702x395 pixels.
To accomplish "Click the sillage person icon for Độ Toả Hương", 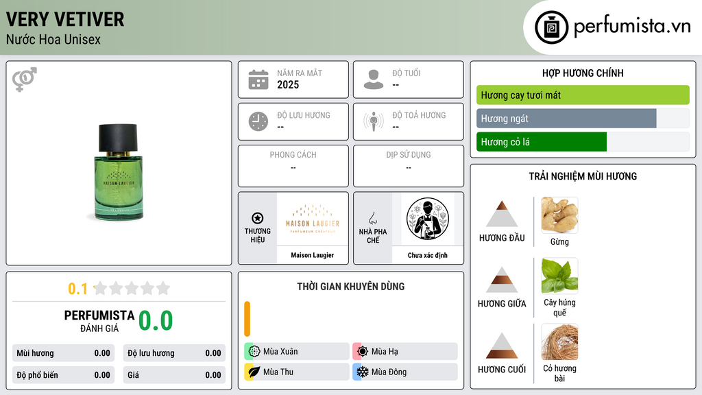I will (374, 121).
